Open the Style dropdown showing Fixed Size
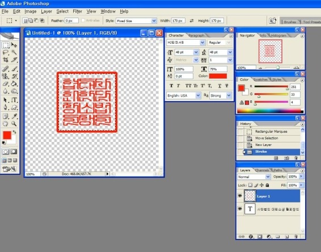The height and width of the screenshot is (252, 321). click(x=136, y=20)
